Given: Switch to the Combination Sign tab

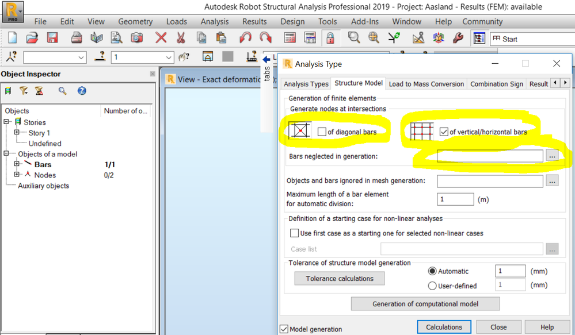Looking at the screenshot, I should pyautogui.click(x=497, y=84).
